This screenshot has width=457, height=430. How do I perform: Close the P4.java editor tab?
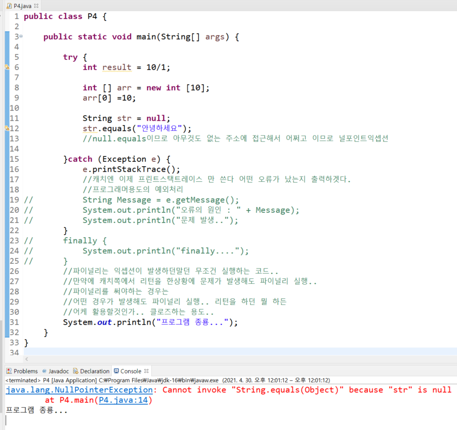[x=36, y=6]
